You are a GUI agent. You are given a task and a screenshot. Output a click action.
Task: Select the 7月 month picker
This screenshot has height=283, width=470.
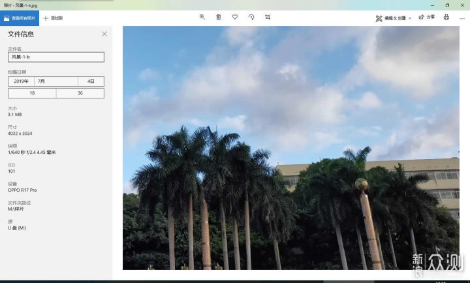[57, 82]
